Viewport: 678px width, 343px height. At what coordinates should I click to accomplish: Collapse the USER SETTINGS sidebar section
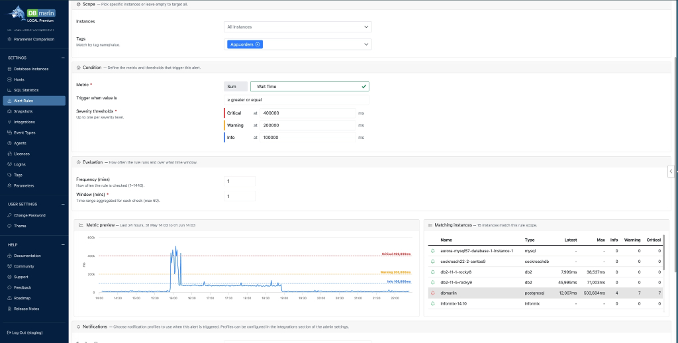click(x=63, y=204)
